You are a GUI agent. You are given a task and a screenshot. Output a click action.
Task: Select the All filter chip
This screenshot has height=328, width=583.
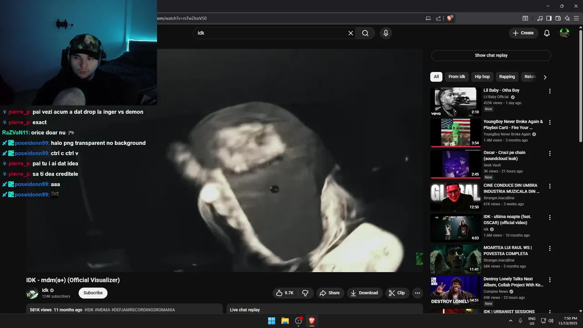tap(436, 77)
